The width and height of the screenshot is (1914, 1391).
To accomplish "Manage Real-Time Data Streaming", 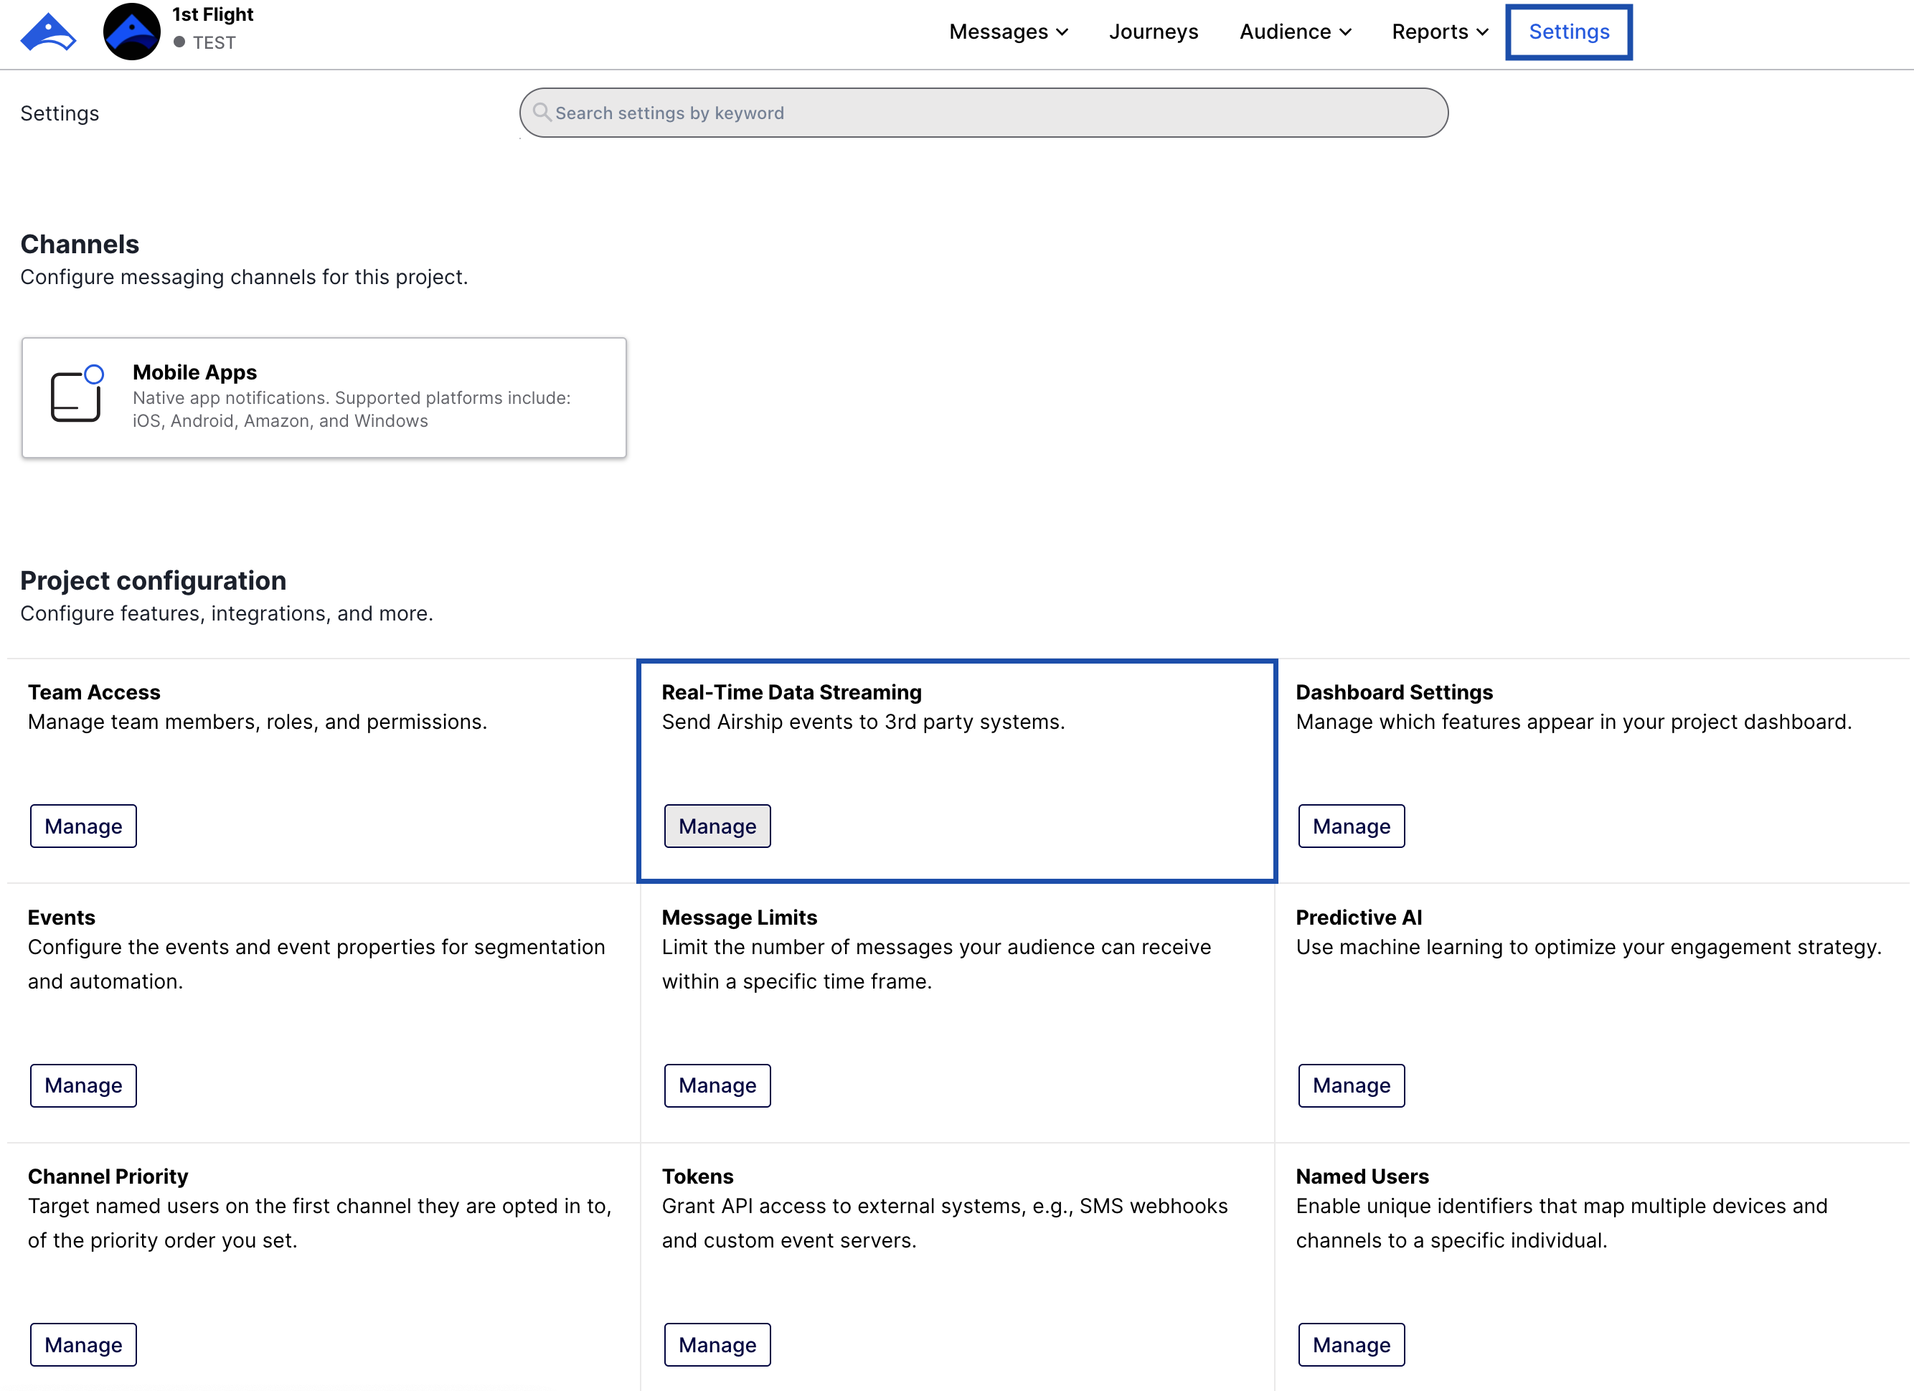I will (x=717, y=826).
